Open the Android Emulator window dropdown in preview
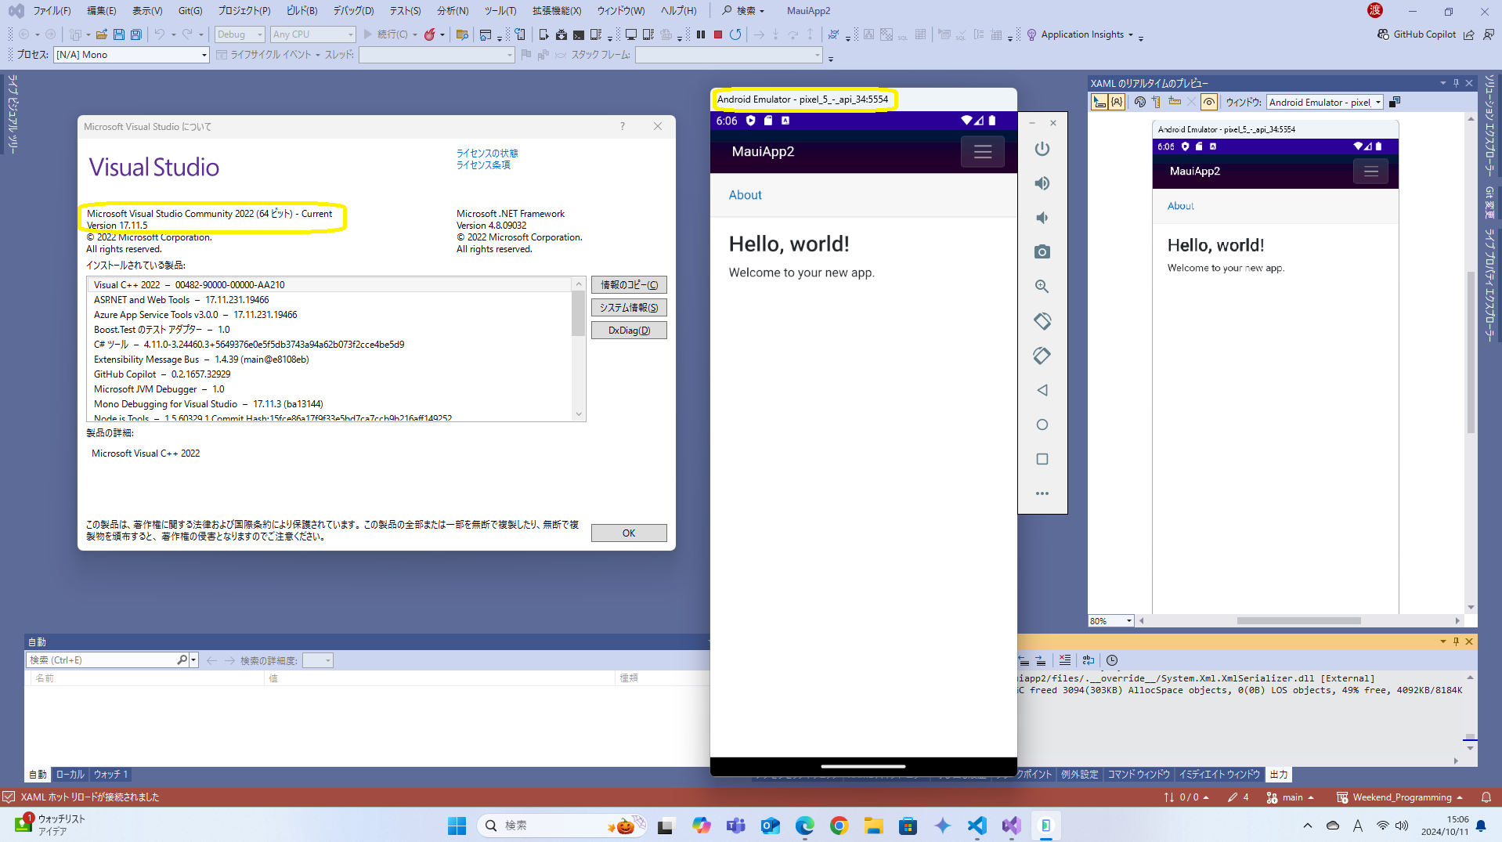Image resolution: width=1502 pixels, height=842 pixels. point(1325,102)
